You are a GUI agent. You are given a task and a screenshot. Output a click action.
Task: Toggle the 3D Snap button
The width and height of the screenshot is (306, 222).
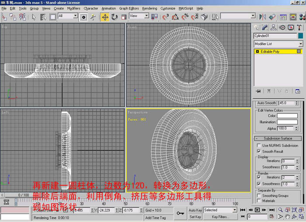coord(165,17)
